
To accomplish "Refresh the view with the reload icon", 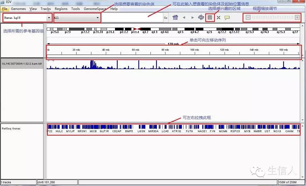I will (x=201, y=17).
